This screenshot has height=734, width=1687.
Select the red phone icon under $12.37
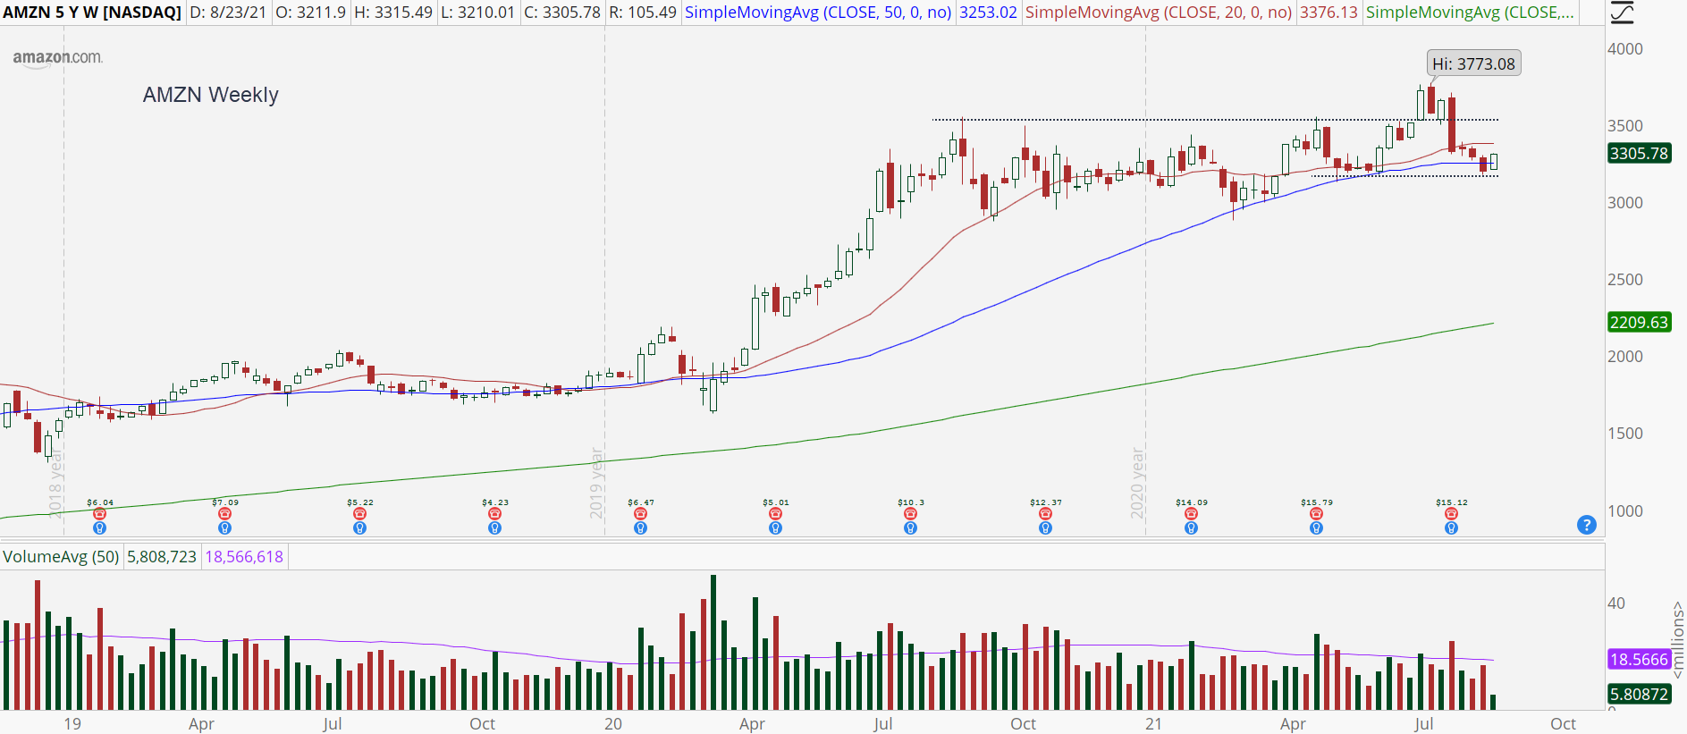point(1046,514)
